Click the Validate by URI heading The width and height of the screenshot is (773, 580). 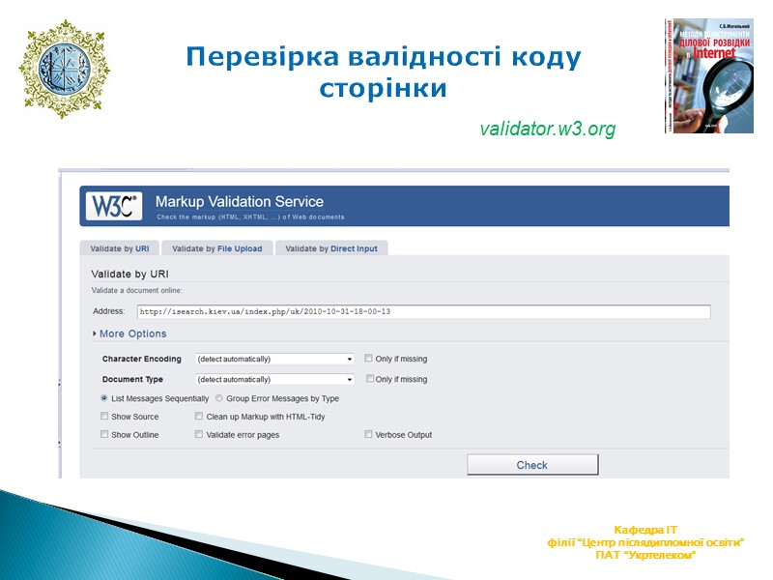tap(129, 275)
